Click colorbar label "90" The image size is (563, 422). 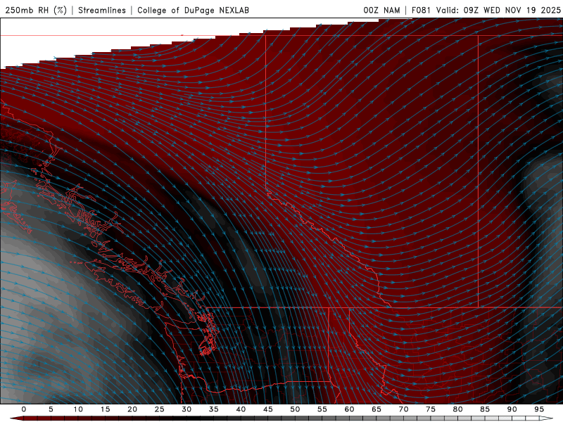point(512,409)
